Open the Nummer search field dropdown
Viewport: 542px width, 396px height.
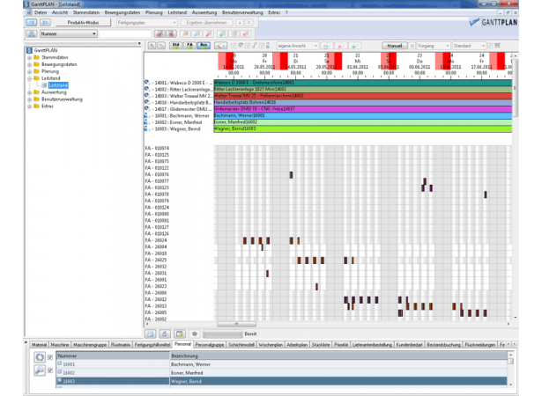69,33
